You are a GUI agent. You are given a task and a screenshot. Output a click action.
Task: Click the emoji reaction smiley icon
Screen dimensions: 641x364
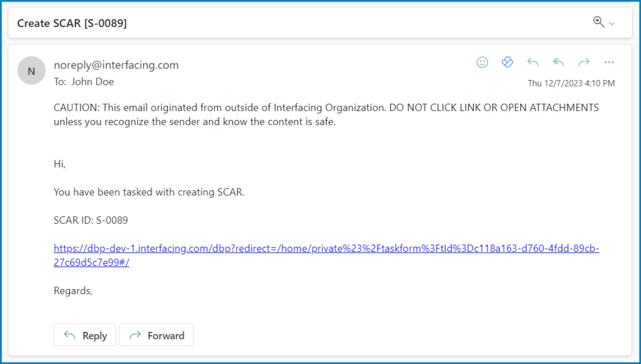[x=482, y=62]
